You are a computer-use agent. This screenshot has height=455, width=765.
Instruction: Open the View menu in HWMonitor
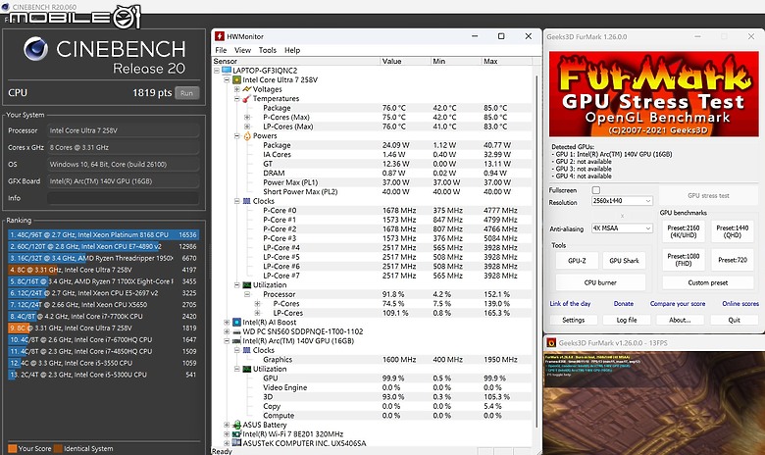(242, 50)
